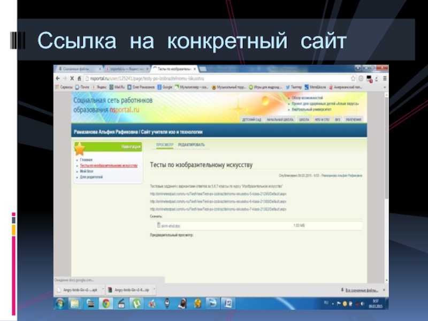Open the Яндекс bookmark

pyautogui.click(x=99, y=87)
